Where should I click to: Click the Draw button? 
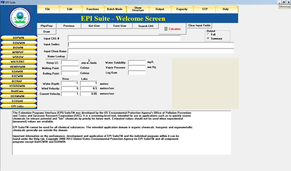pyautogui.click(x=47, y=32)
